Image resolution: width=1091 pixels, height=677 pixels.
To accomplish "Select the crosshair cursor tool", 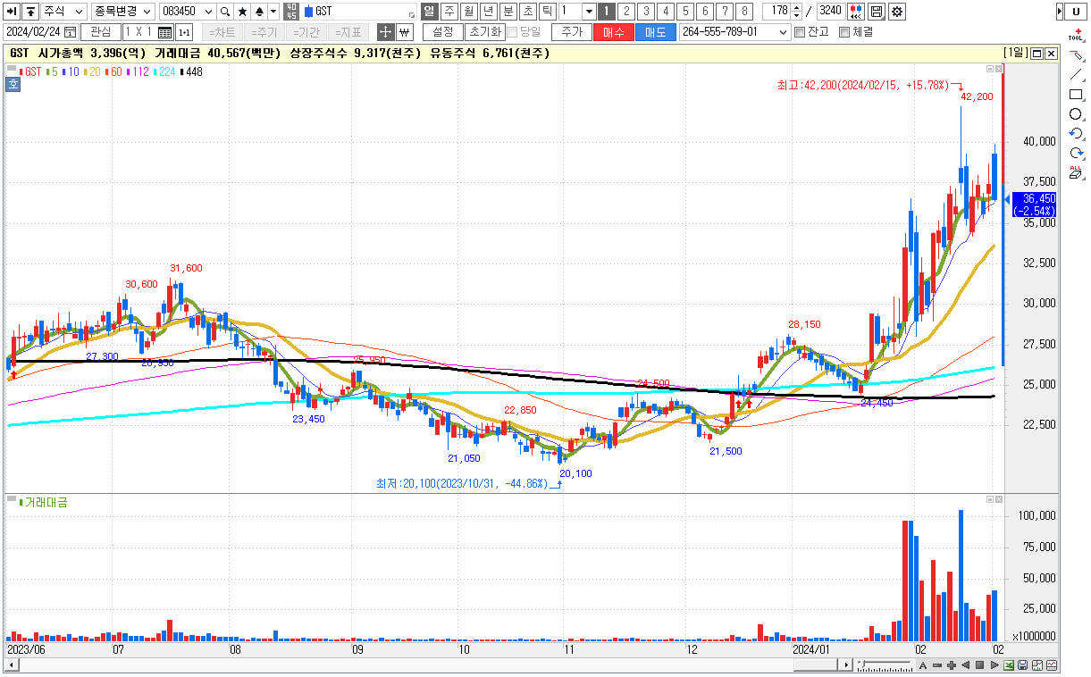I will coord(385,32).
